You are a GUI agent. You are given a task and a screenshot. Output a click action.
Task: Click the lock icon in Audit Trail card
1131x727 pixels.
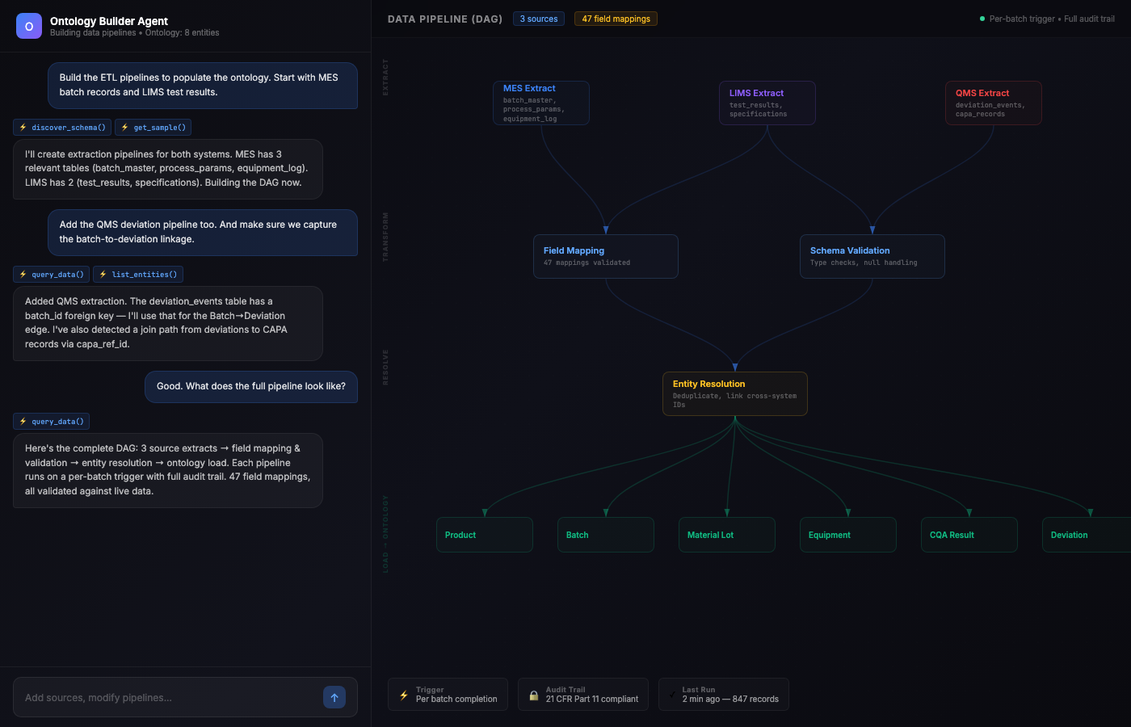(533, 695)
